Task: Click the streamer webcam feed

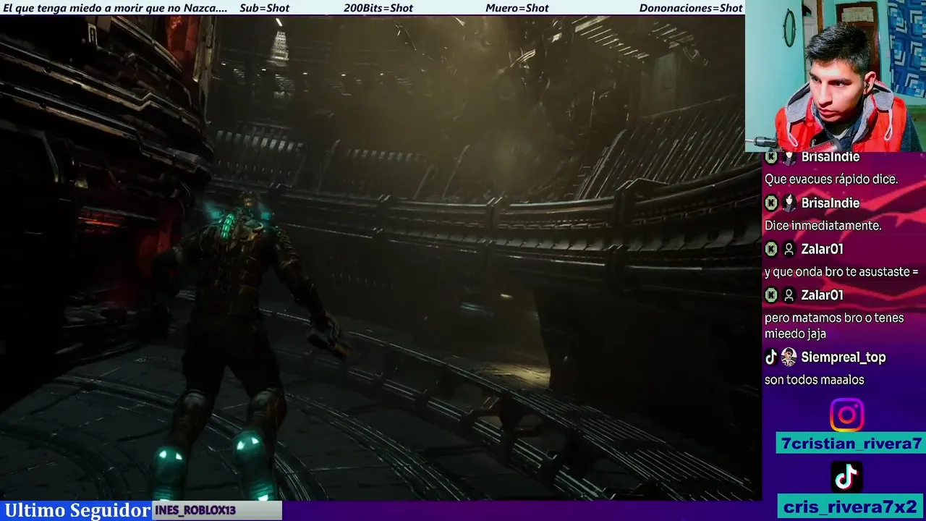Action: (836, 75)
